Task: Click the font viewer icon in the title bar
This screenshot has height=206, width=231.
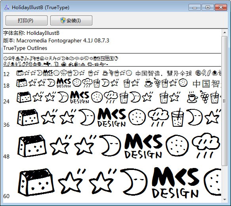Action: point(7,7)
